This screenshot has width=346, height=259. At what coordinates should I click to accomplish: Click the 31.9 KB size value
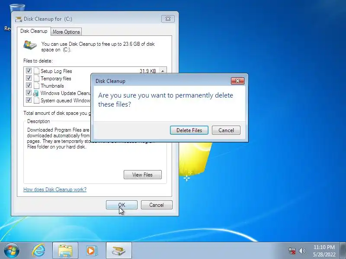(147, 71)
